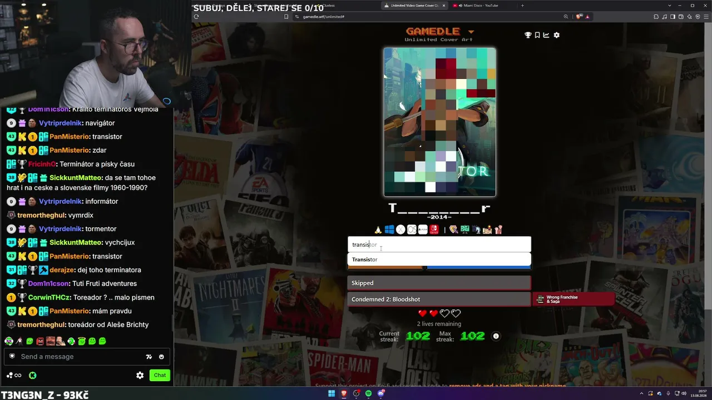Click the Linux platform icon

coord(378,229)
